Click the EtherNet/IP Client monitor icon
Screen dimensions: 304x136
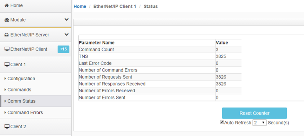click(x=7, y=49)
